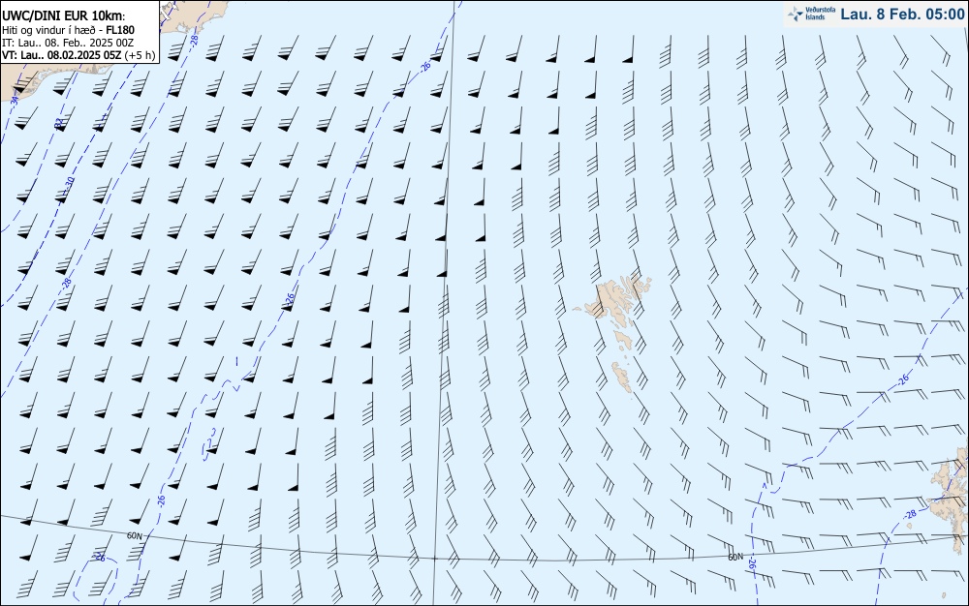Select the Hiti og vindur í hæð - FL180 line

(68, 30)
